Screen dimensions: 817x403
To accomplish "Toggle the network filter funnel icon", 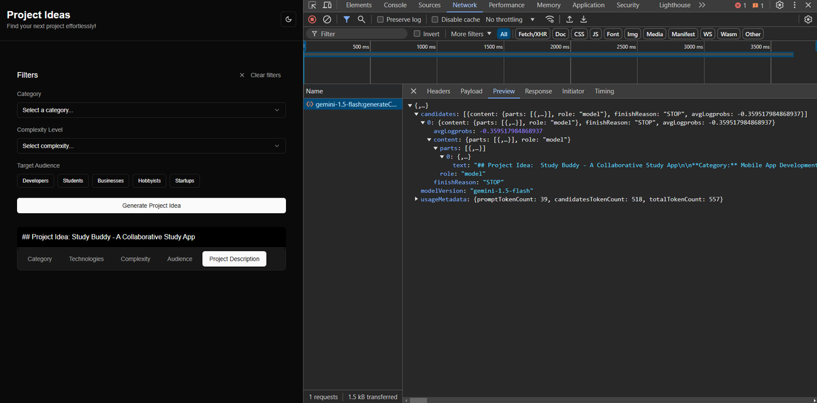I will tap(347, 20).
